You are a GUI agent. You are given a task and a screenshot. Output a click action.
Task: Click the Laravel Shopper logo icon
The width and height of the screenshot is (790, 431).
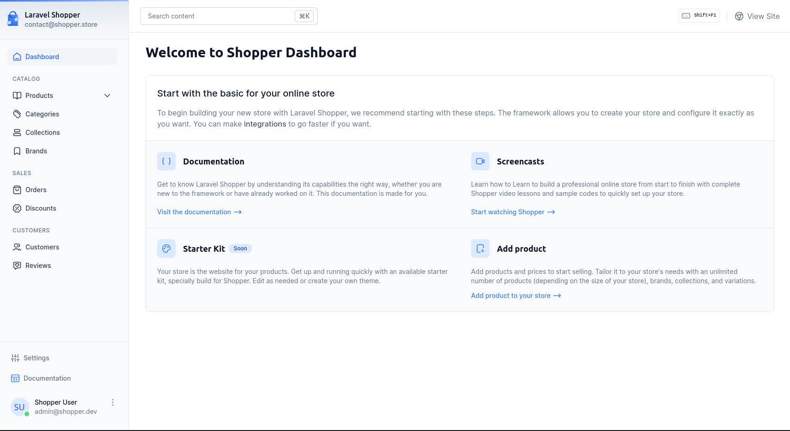pyautogui.click(x=13, y=19)
